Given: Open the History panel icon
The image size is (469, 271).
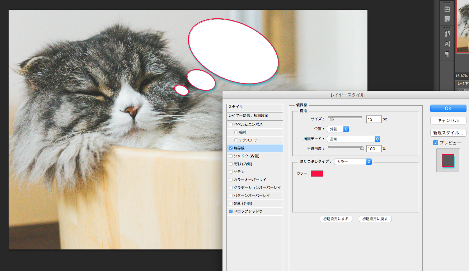Looking at the screenshot, I should pos(447,34).
